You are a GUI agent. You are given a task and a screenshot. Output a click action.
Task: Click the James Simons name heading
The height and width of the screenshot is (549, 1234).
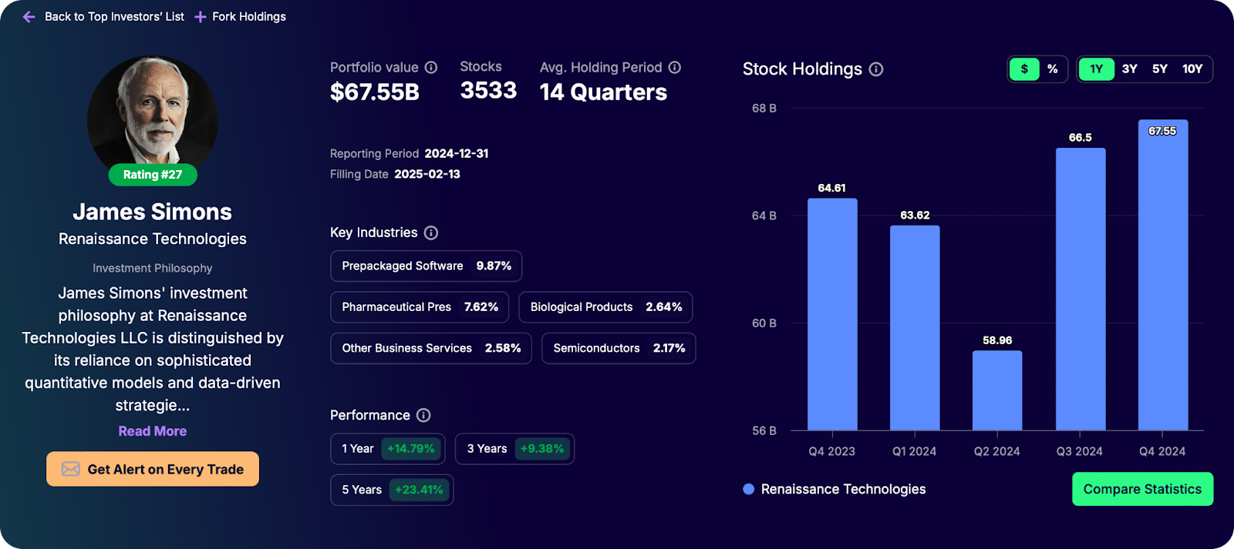coord(153,212)
